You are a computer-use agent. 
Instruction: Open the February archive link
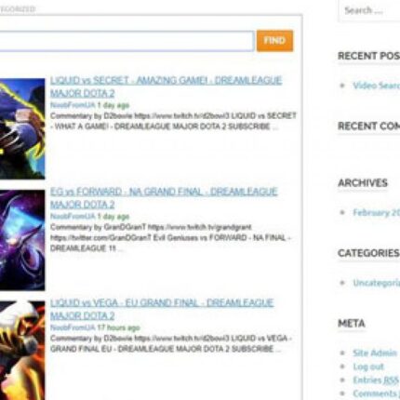coord(376,213)
